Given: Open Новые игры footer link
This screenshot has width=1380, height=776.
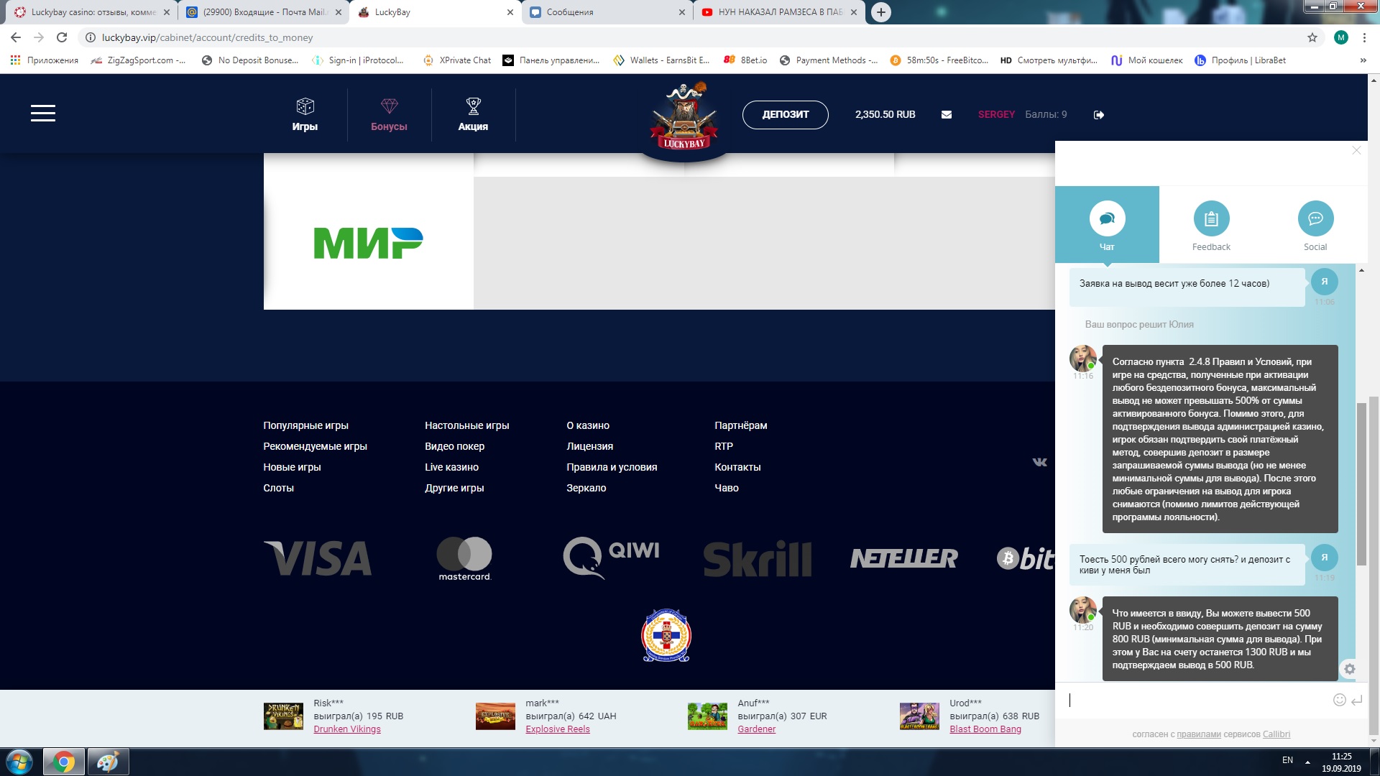Looking at the screenshot, I should pyautogui.click(x=292, y=467).
